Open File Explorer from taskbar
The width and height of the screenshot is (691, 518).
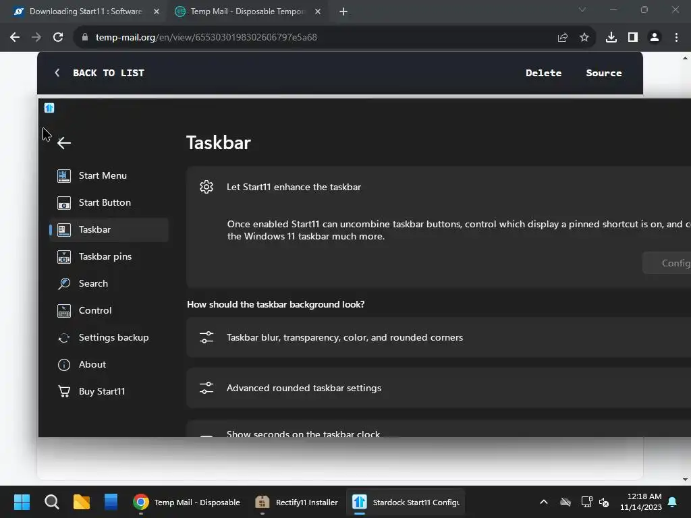tap(82, 502)
